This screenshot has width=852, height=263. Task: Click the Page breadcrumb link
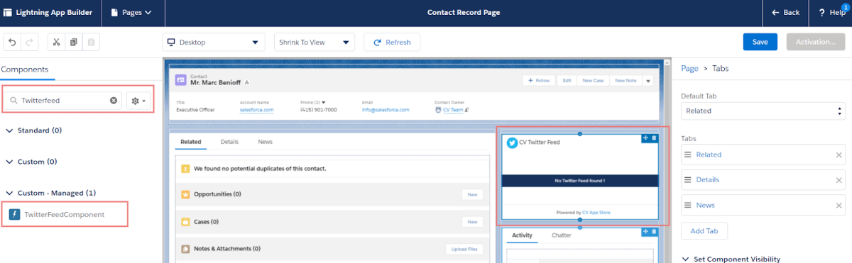click(x=689, y=69)
